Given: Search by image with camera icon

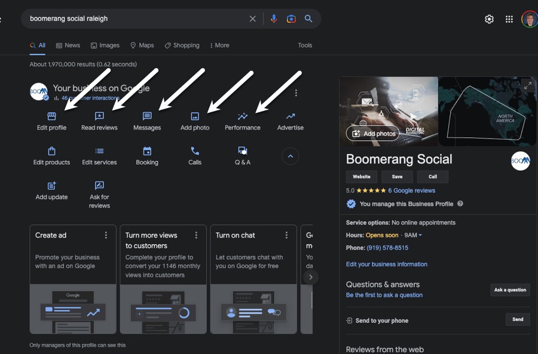Looking at the screenshot, I should 291,19.
